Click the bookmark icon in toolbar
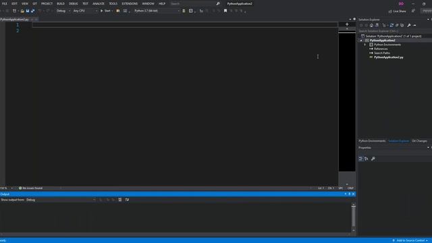432x243 pixels. pyautogui.click(x=225, y=11)
